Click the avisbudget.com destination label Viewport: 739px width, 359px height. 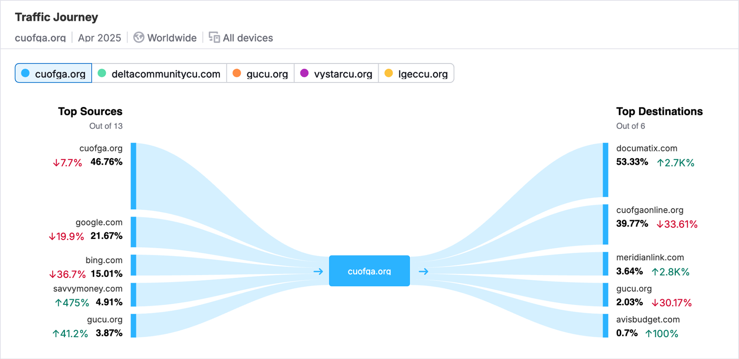pos(648,320)
